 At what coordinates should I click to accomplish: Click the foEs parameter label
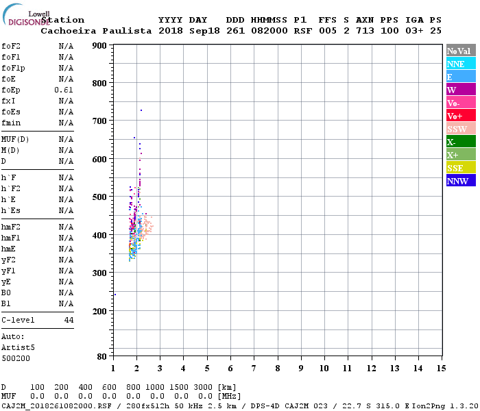click(11, 112)
